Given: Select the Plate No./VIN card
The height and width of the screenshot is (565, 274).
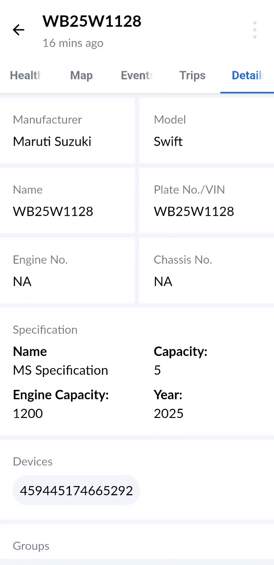Looking at the screenshot, I should [x=206, y=201].
